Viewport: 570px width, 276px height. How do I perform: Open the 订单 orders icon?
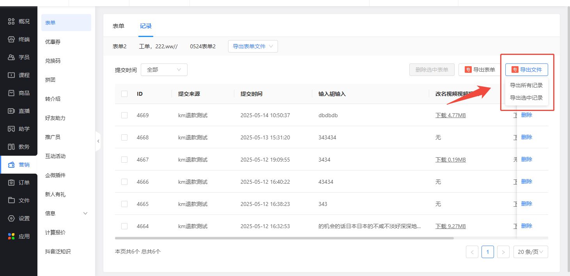click(12, 183)
